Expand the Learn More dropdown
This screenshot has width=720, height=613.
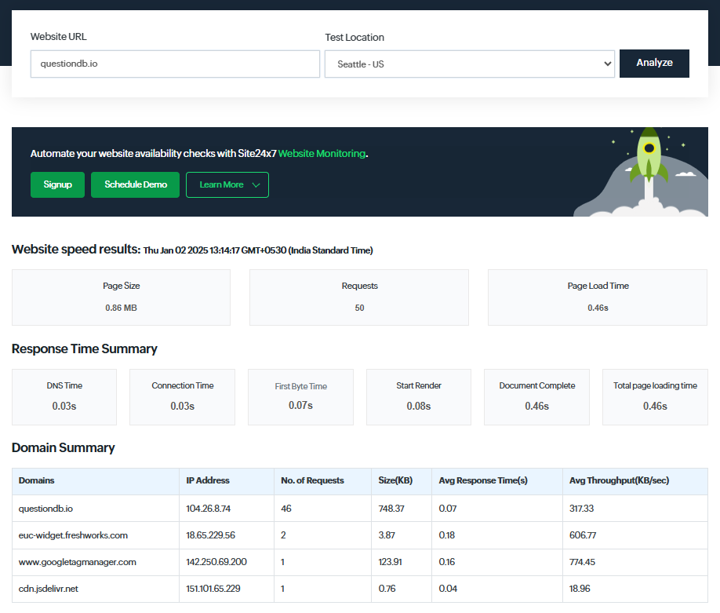tap(227, 184)
